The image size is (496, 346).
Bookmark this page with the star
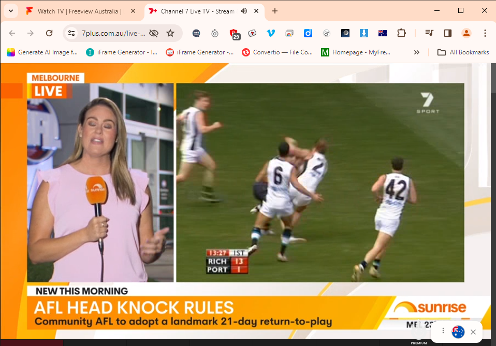pyautogui.click(x=170, y=33)
